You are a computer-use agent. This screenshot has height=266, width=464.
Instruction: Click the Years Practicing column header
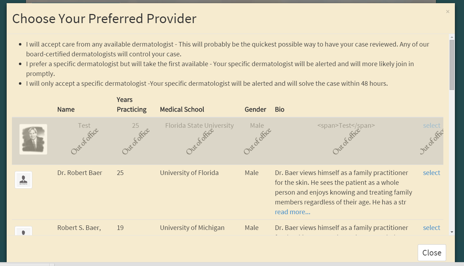tap(131, 105)
